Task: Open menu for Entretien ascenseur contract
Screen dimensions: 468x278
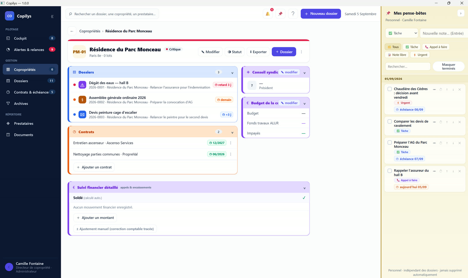Action: coord(231,143)
